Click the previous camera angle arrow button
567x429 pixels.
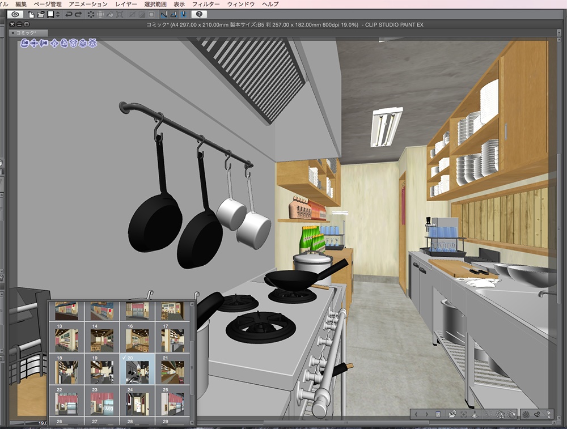(416, 414)
